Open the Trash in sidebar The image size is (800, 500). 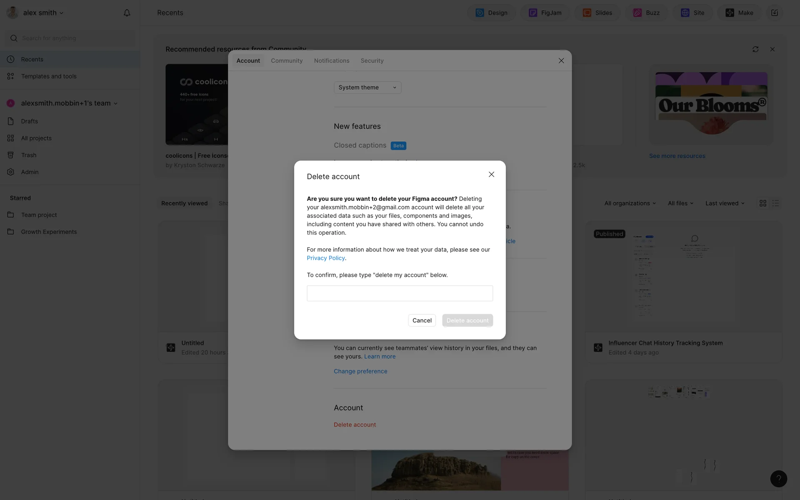pos(29,155)
